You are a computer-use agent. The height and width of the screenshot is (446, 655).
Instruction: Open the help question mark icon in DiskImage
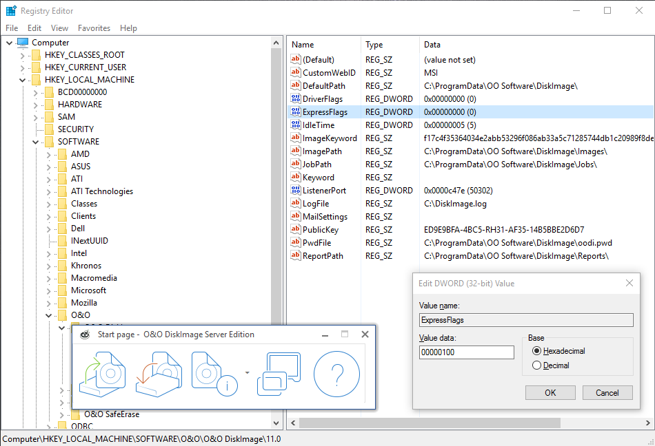pos(336,374)
